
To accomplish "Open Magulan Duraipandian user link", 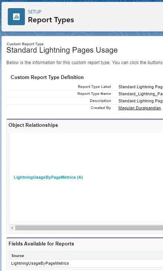I will point(140,108).
